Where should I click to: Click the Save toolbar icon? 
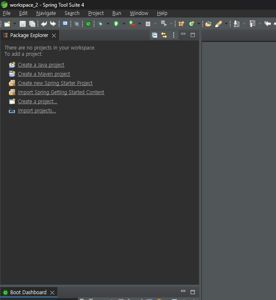tap(22, 24)
